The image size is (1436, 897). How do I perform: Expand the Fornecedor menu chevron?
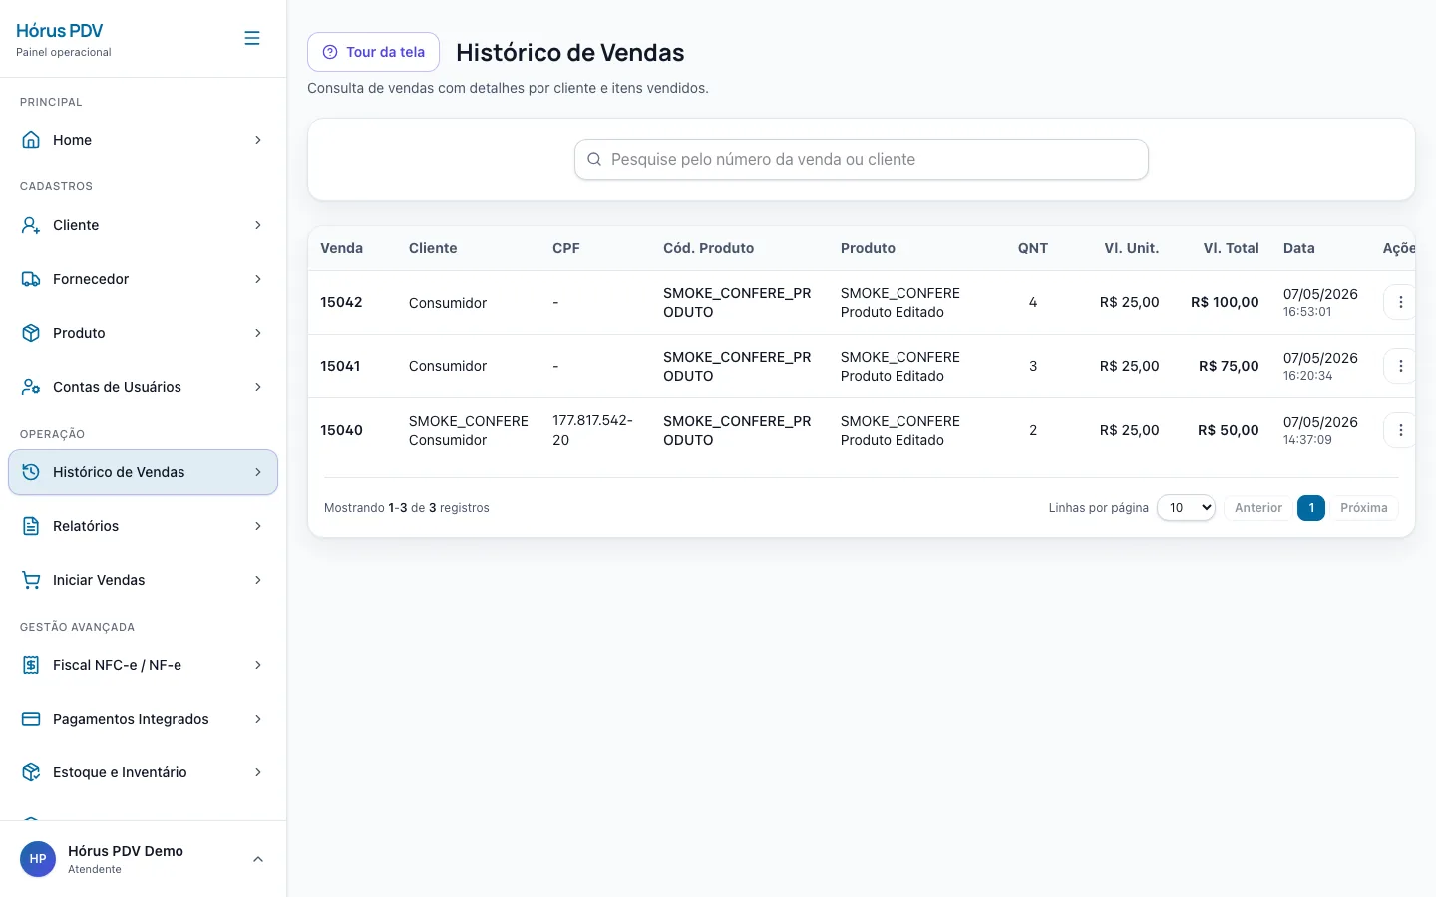258,279
